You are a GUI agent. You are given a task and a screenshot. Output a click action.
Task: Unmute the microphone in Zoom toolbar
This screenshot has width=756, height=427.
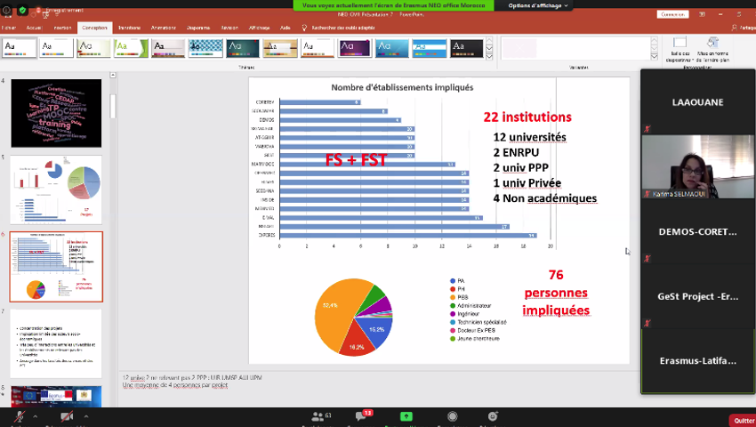[x=20, y=416]
